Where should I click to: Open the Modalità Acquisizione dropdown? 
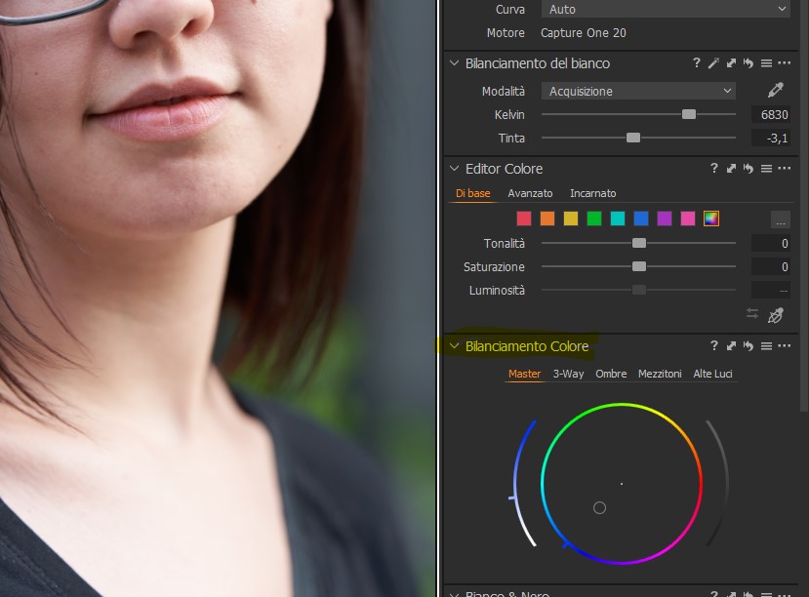638,91
